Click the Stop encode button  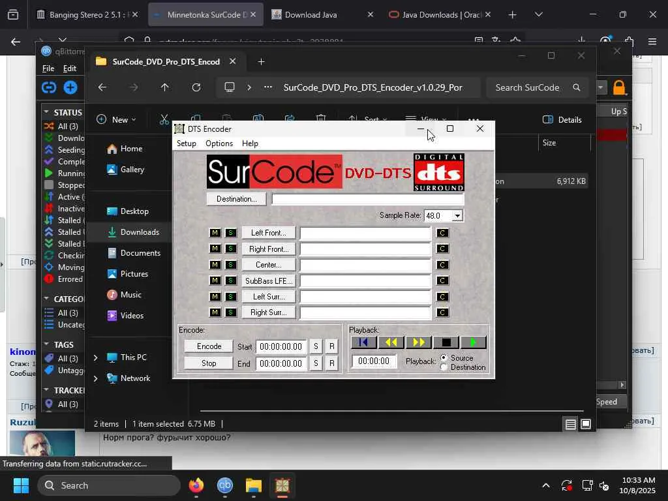pyautogui.click(x=209, y=363)
